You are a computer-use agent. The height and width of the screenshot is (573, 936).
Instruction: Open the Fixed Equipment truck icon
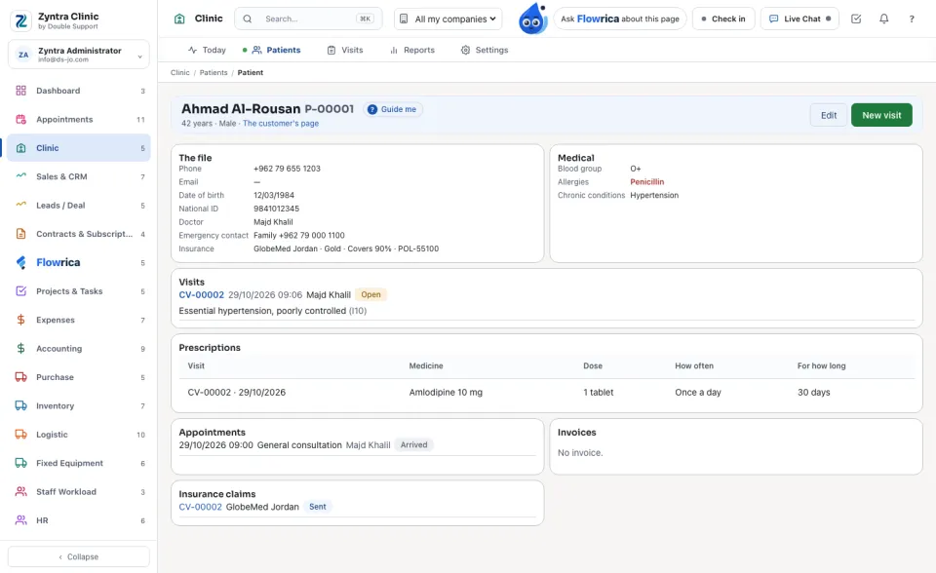20,463
